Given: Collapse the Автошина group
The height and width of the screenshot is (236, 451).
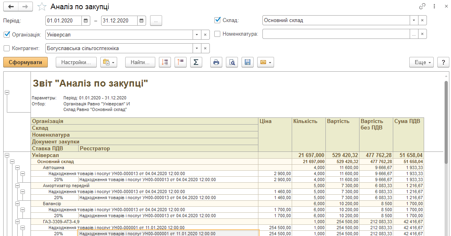Looking at the screenshot, I should 17,167.
